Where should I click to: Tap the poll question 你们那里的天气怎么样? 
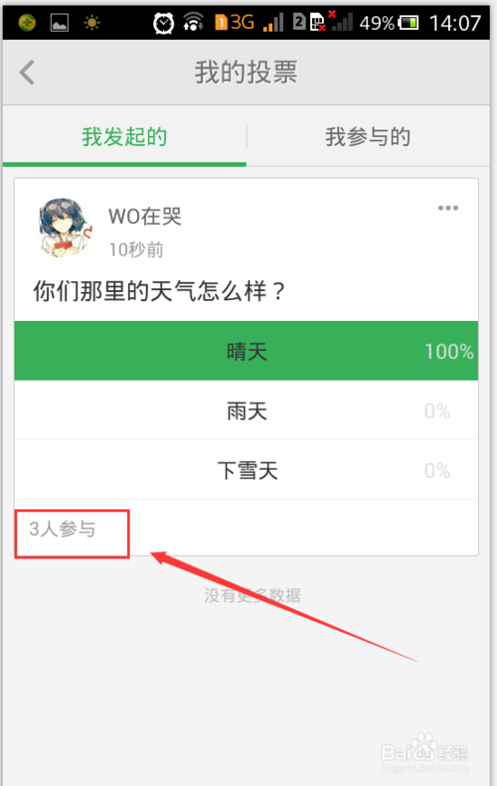click(159, 291)
